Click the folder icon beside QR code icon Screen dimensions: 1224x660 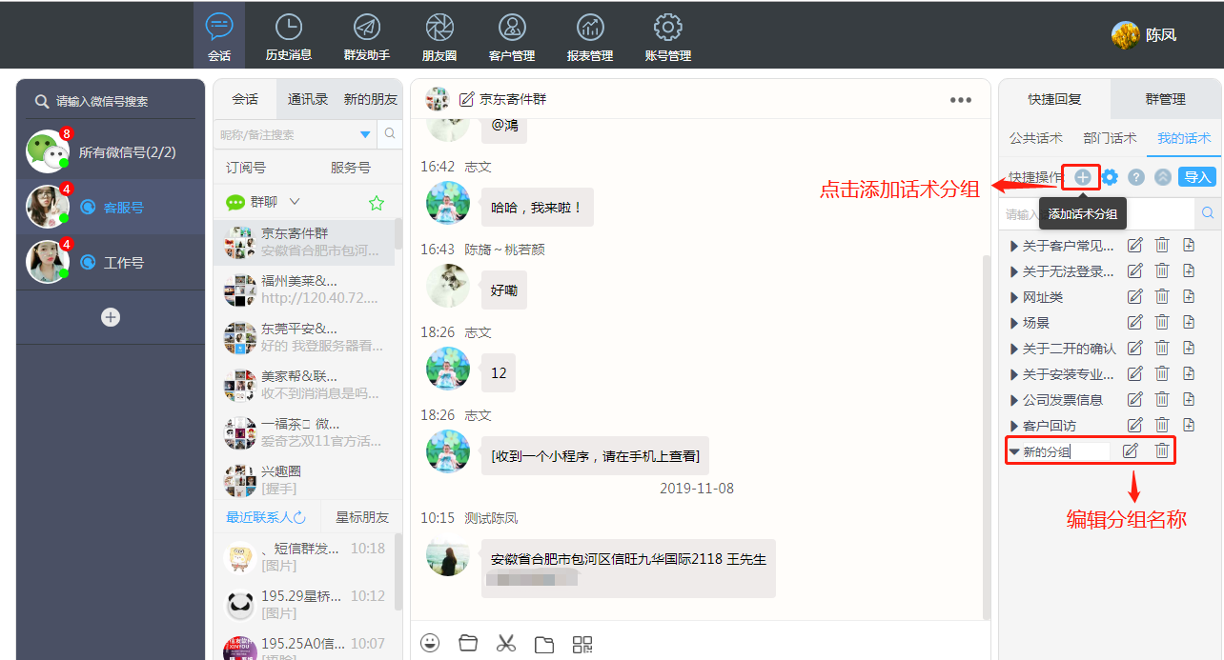[x=544, y=645]
